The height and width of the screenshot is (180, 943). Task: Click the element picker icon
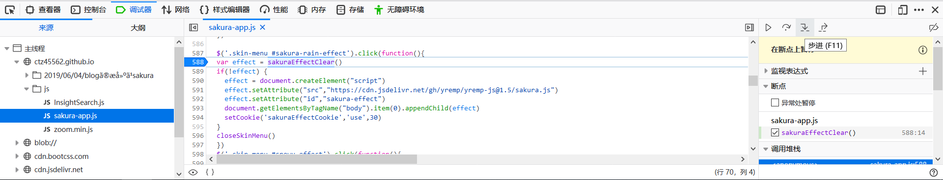click(x=9, y=9)
